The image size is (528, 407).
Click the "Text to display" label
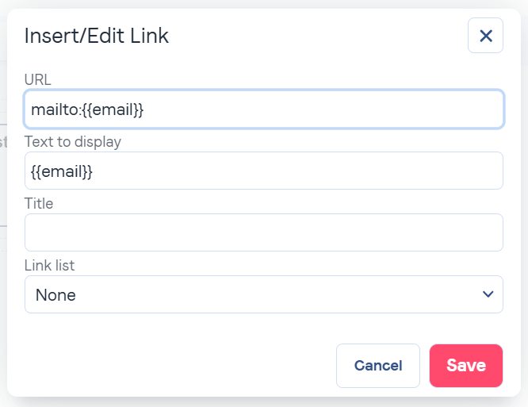click(x=73, y=141)
